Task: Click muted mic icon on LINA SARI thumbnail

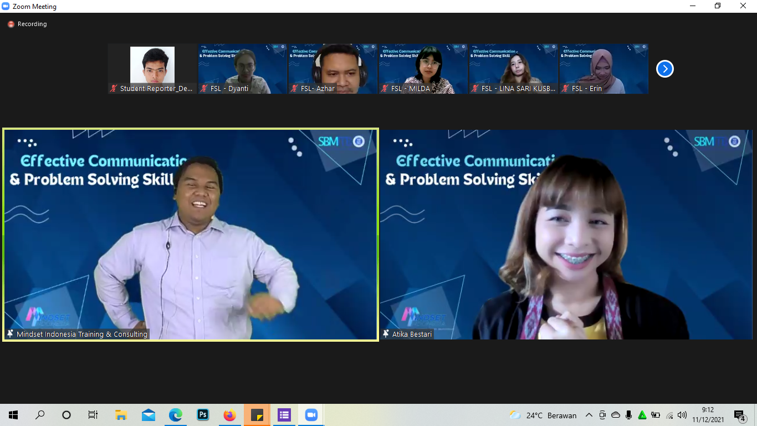Action: pyautogui.click(x=475, y=88)
